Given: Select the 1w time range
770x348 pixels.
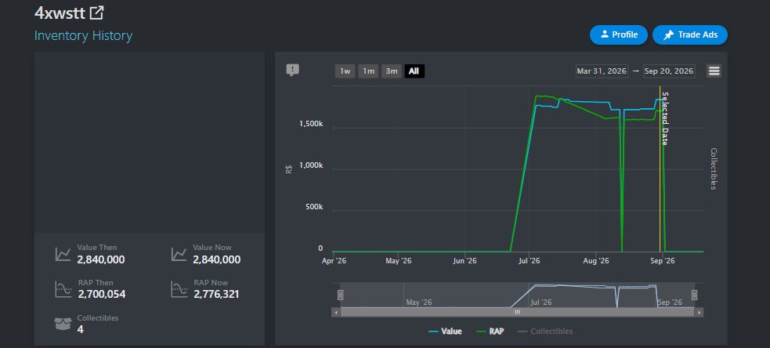Looking at the screenshot, I should pos(345,71).
